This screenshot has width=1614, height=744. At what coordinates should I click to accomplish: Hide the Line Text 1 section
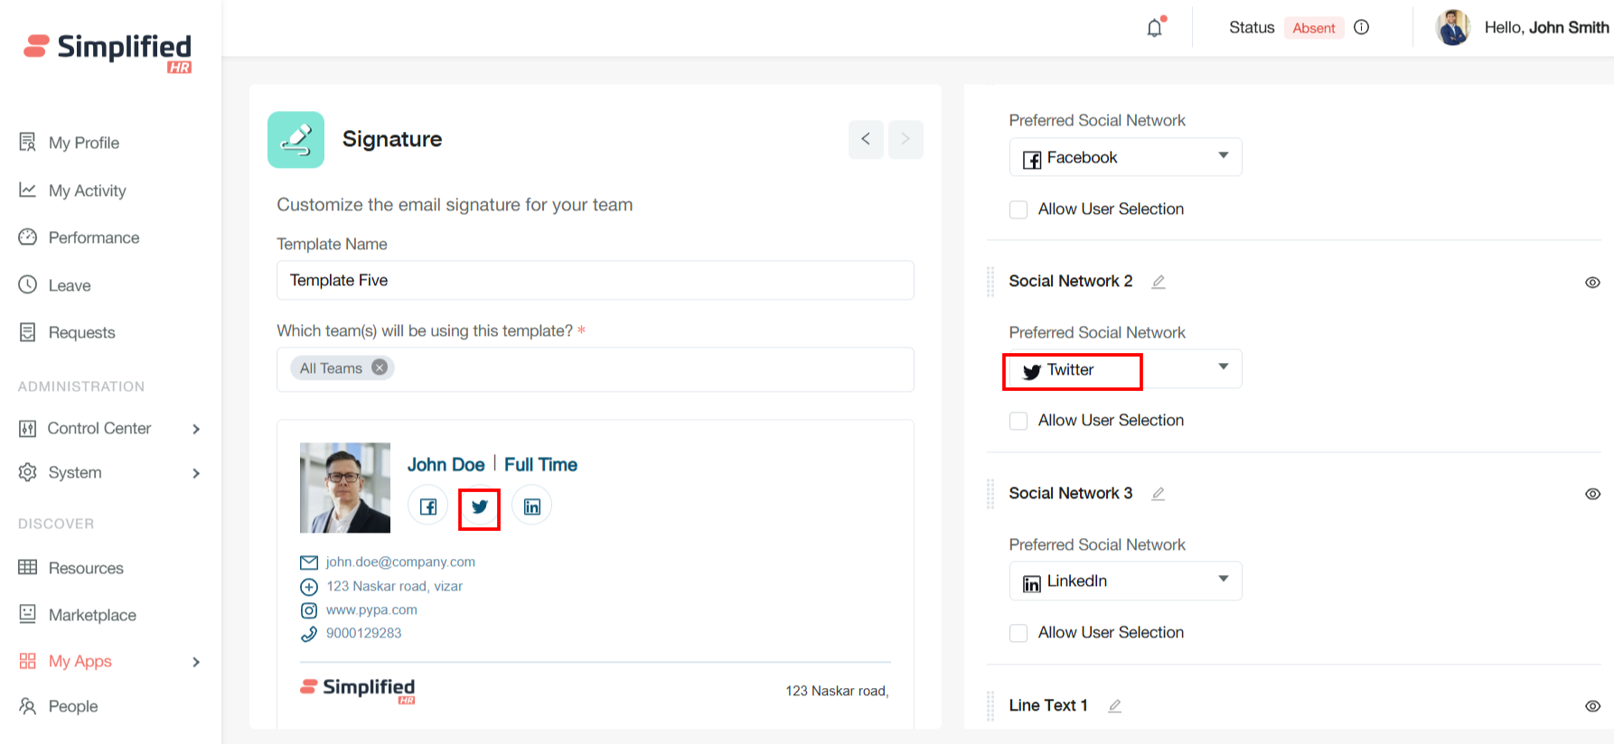[1592, 706]
